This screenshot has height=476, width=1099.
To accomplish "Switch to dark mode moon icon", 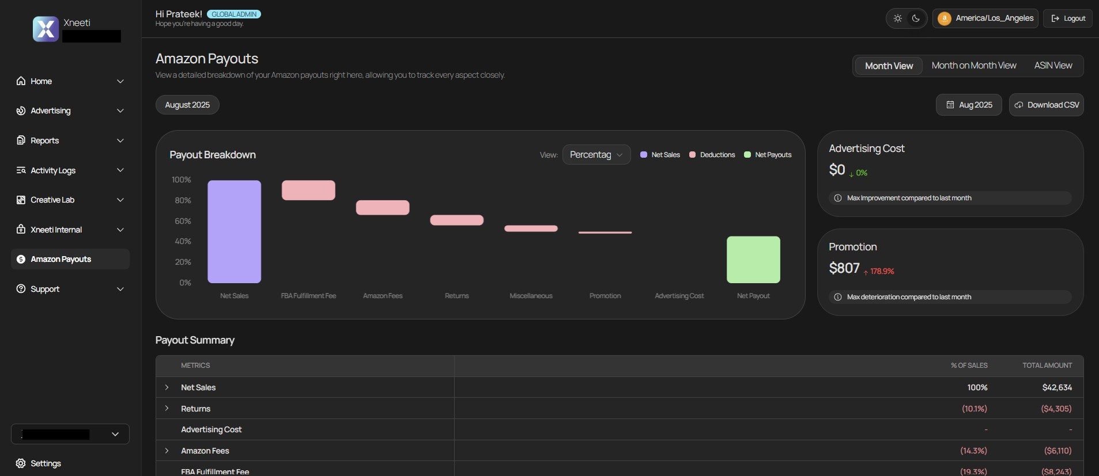I will point(916,18).
